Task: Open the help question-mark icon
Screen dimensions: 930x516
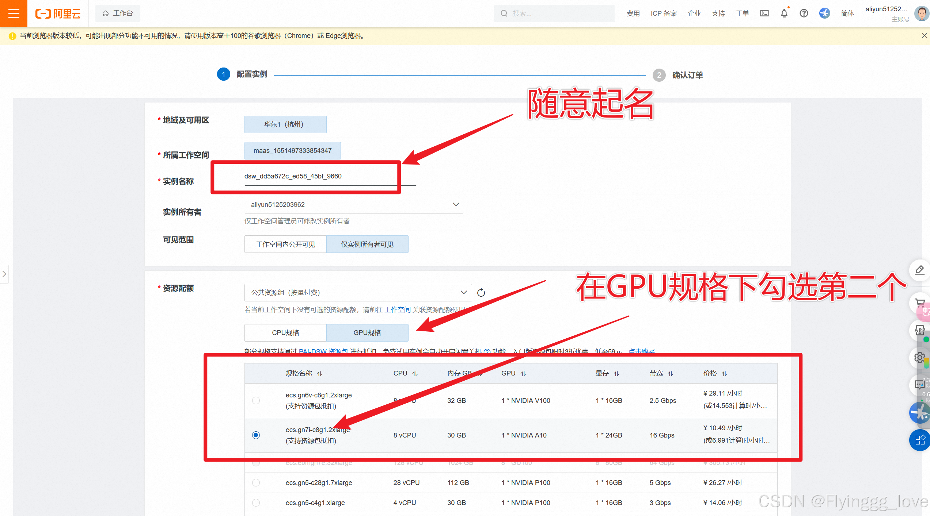Action: 804,14
